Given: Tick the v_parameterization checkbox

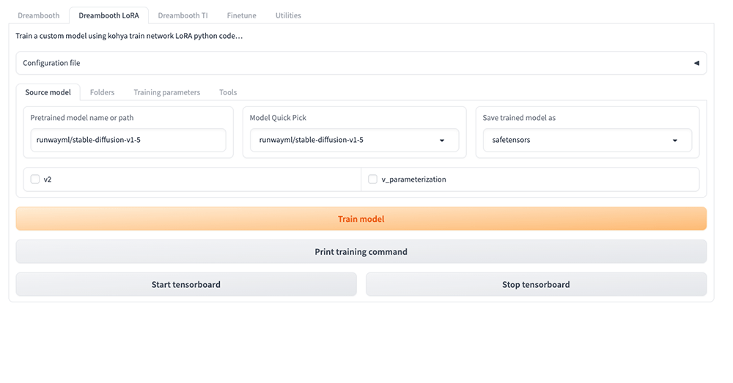Looking at the screenshot, I should (x=372, y=179).
